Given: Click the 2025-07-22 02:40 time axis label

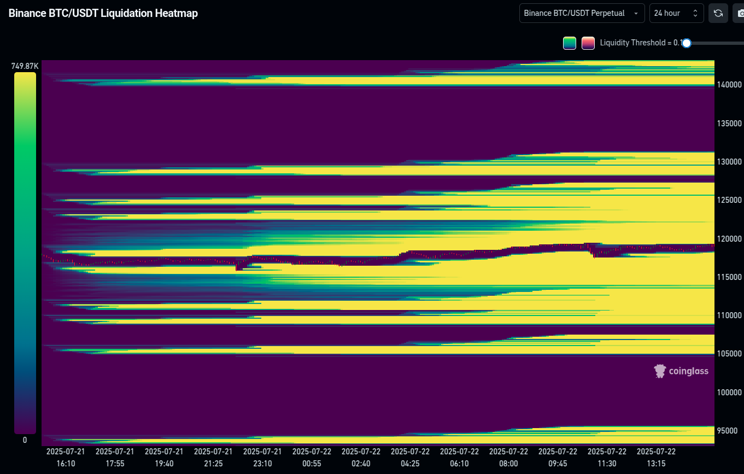Looking at the screenshot, I should click(x=361, y=457).
